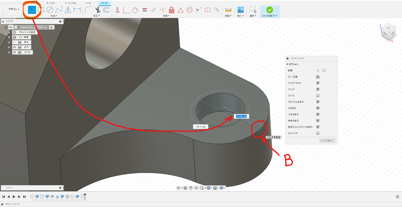Activate Question5 component radio button

click(x=52, y=27)
